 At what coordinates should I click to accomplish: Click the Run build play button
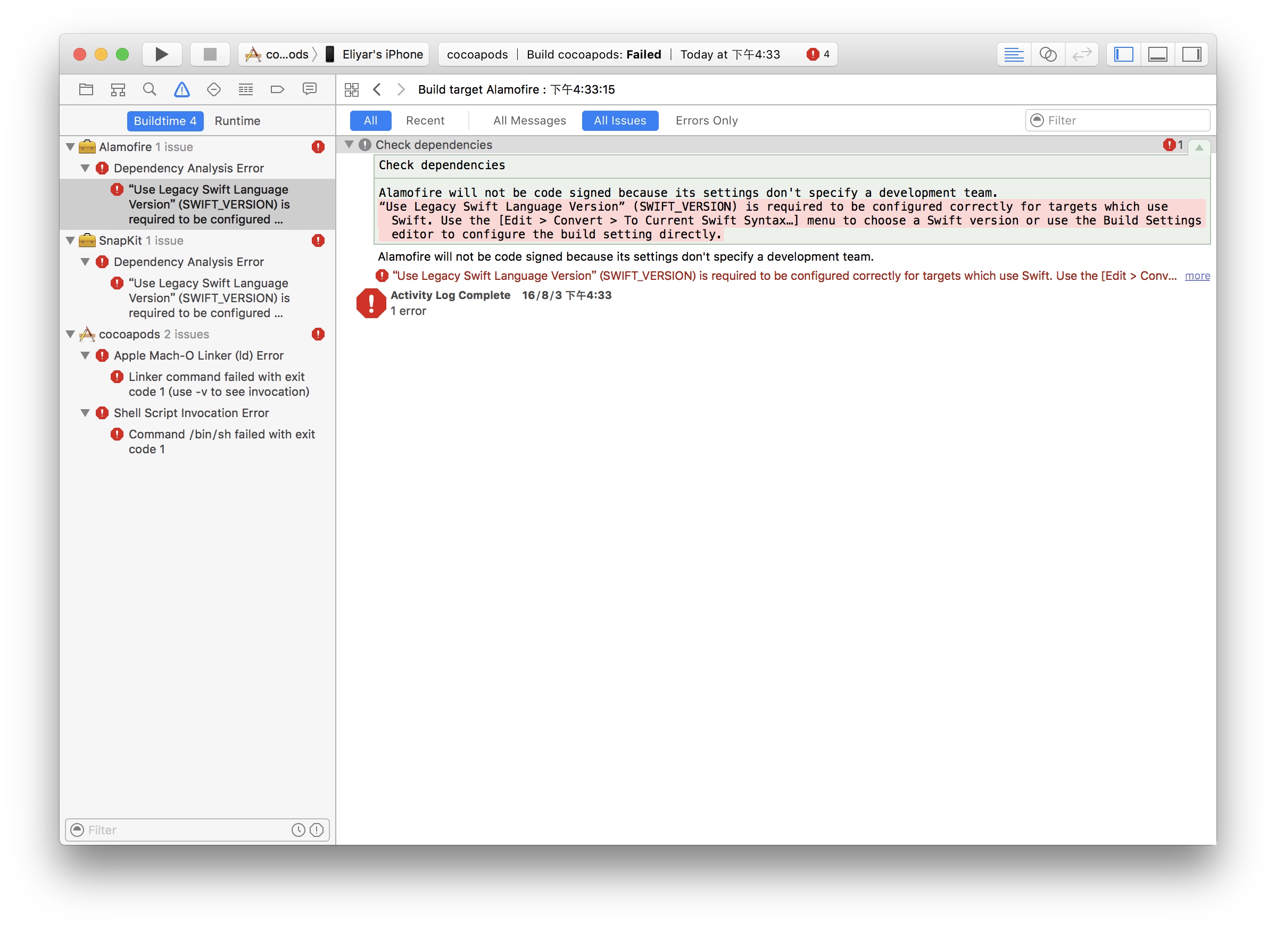click(161, 54)
